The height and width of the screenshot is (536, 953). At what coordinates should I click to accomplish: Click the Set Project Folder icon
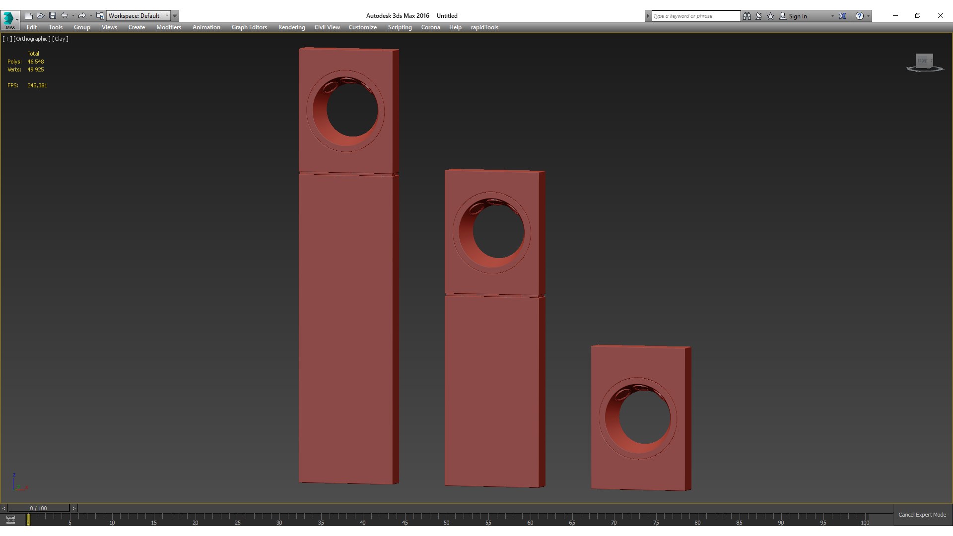[x=100, y=16]
